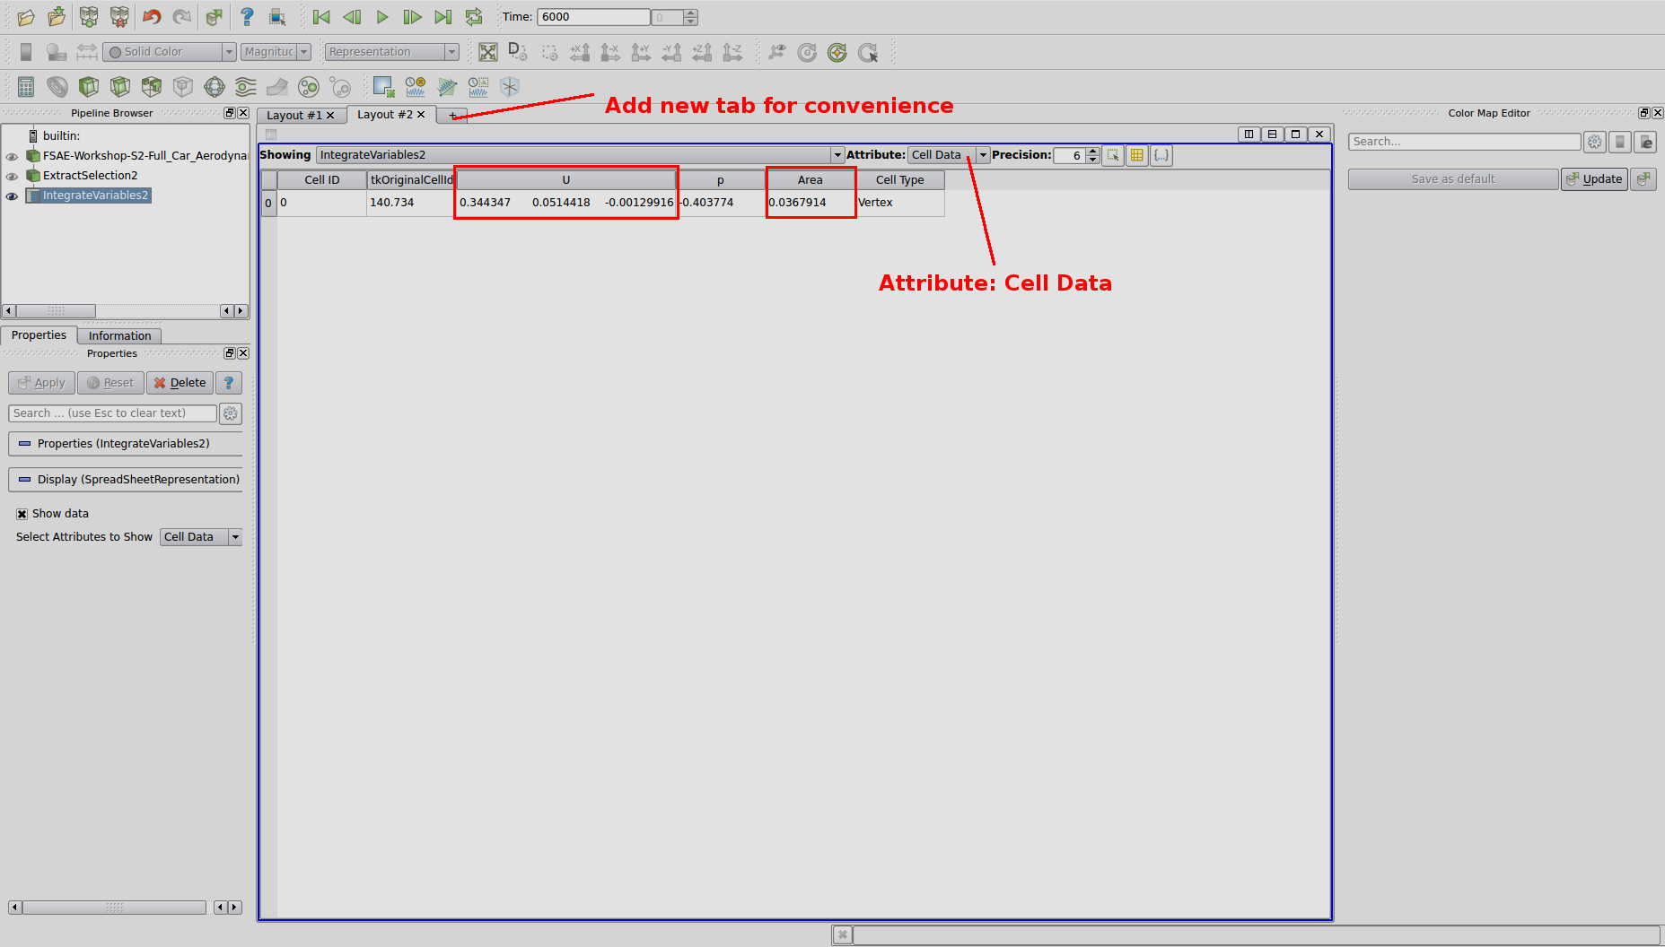The height and width of the screenshot is (947, 1665).
Task: Select ExtractSelection2 in Pipeline Browser
Action: (x=90, y=176)
